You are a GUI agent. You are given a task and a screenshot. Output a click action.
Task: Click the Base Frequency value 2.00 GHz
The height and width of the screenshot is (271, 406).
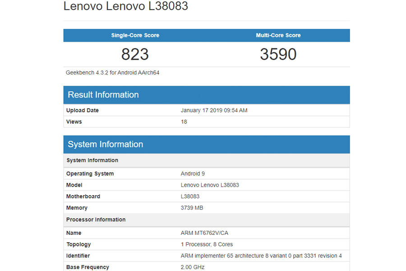coord(193,267)
